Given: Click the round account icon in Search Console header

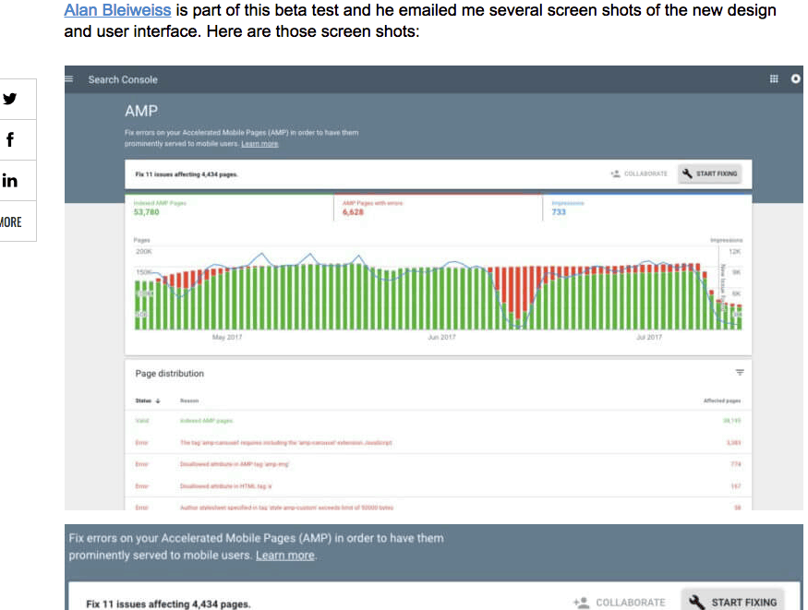Looking at the screenshot, I should [795, 79].
